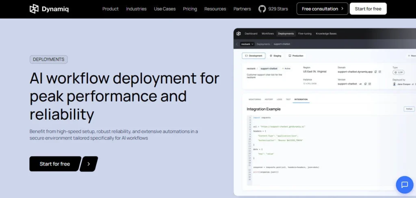Copy the support-chatbot.dynamiq.app domain
Image resolution: width=416 pixels, height=198 pixels.
point(375,72)
